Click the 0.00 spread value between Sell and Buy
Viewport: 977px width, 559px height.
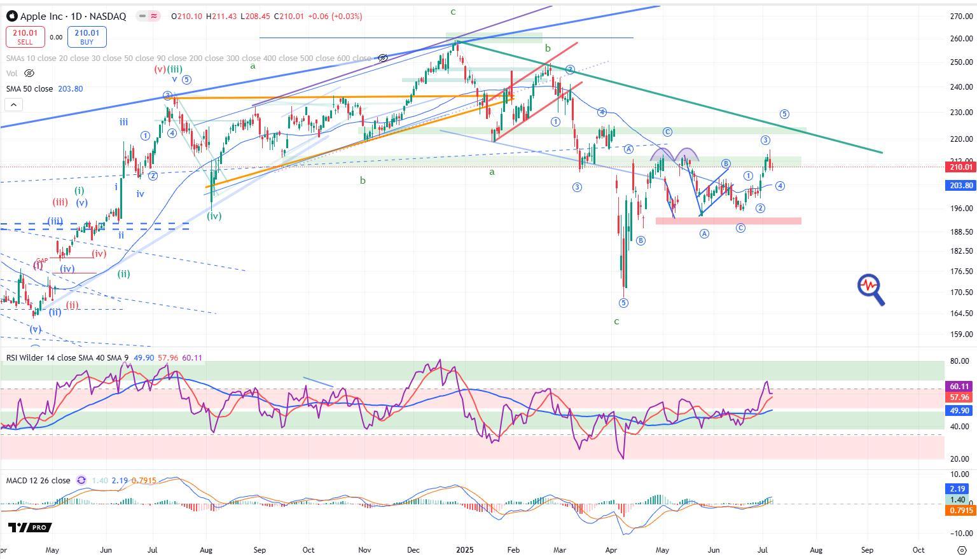click(x=56, y=38)
